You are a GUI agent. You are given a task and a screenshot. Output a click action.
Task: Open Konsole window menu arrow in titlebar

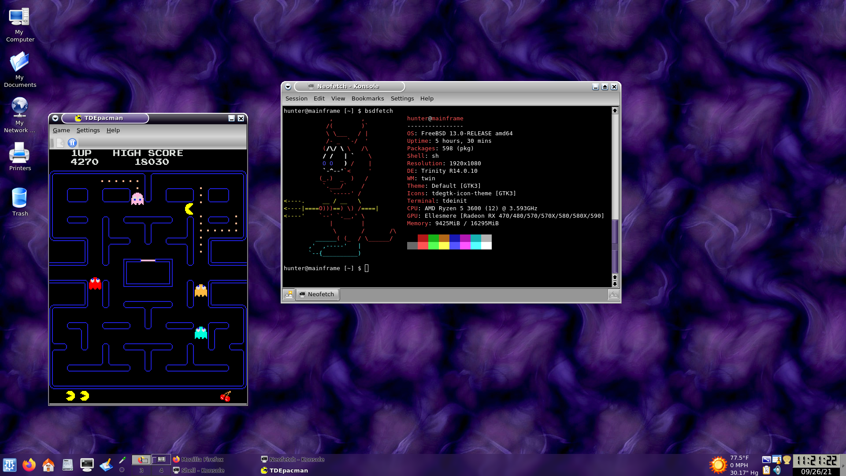point(288,86)
